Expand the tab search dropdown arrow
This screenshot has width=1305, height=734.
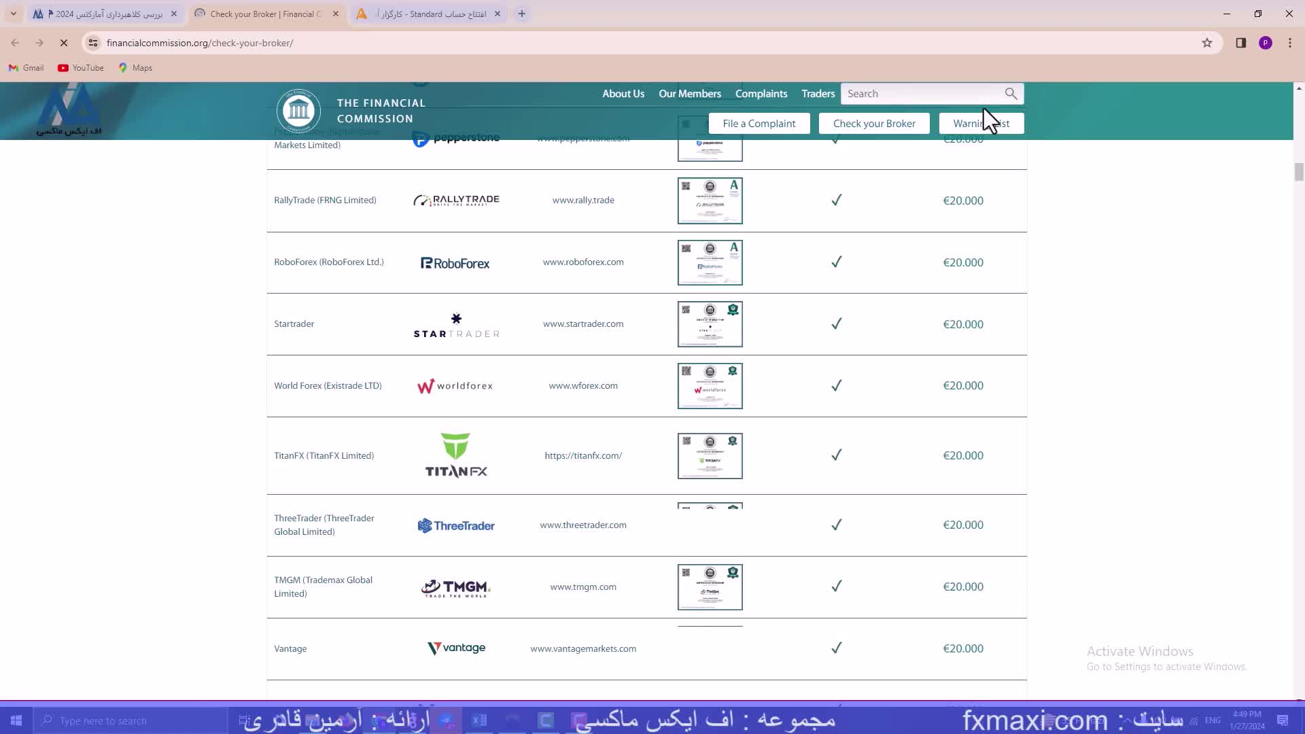tap(13, 14)
